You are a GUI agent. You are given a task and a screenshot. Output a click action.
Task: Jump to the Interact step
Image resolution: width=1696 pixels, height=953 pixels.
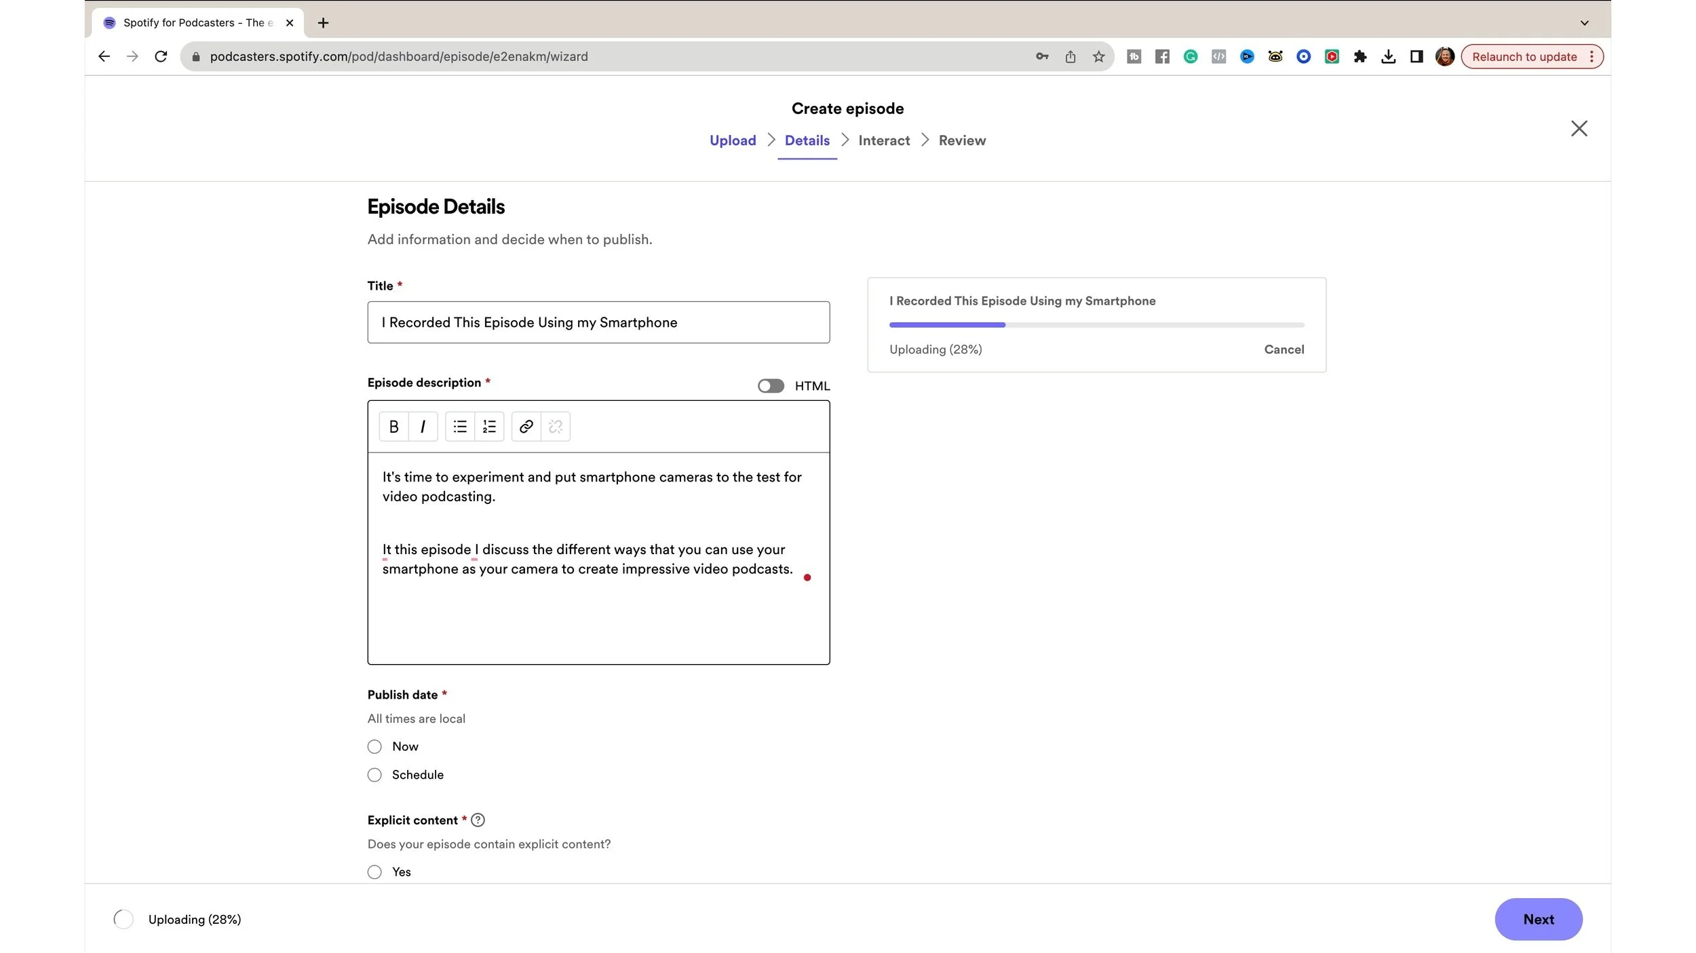[884, 140]
